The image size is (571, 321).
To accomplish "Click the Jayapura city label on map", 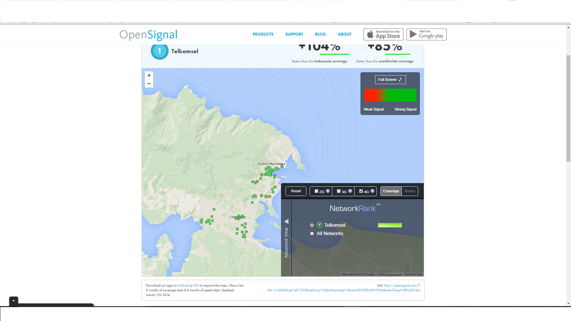I will pyautogui.click(x=237, y=217).
